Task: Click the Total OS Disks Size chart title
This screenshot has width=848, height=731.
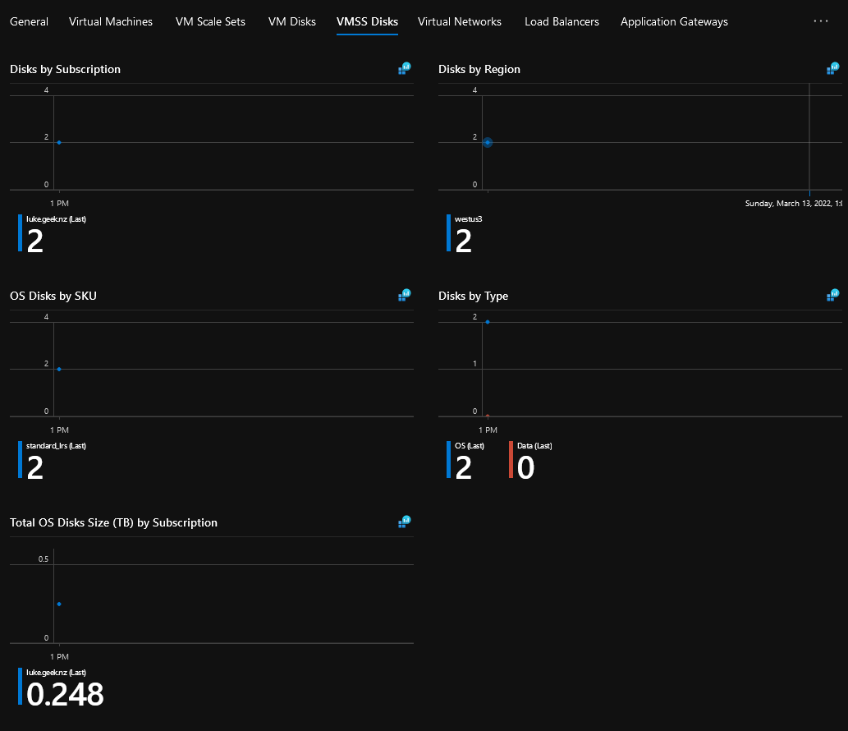Action: point(113,522)
